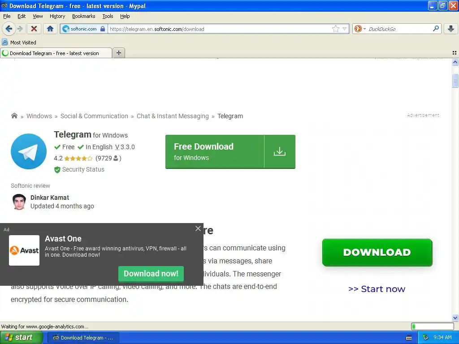This screenshot has width=459, height=344.
Task: Open Social & Communication breadcrumb link
Action: click(94, 116)
